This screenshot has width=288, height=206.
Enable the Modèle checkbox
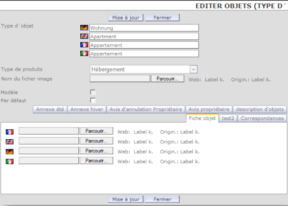(93, 92)
